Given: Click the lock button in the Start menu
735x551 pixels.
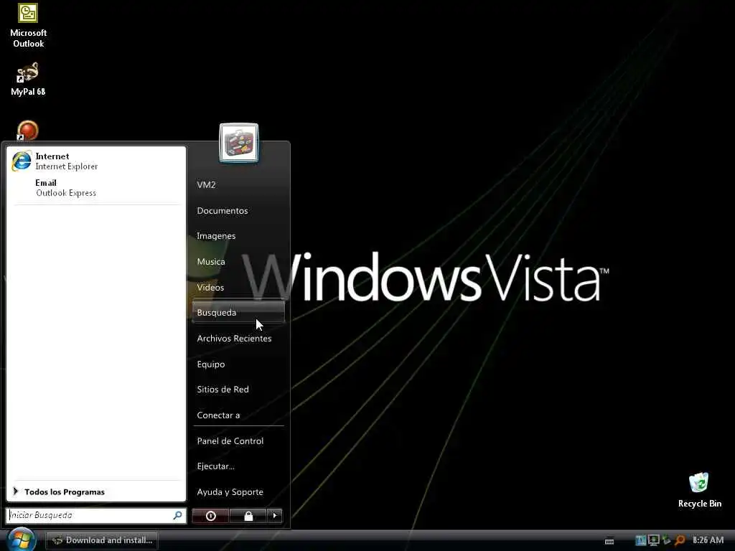Looking at the screenshot, I should tap(248, 516).
